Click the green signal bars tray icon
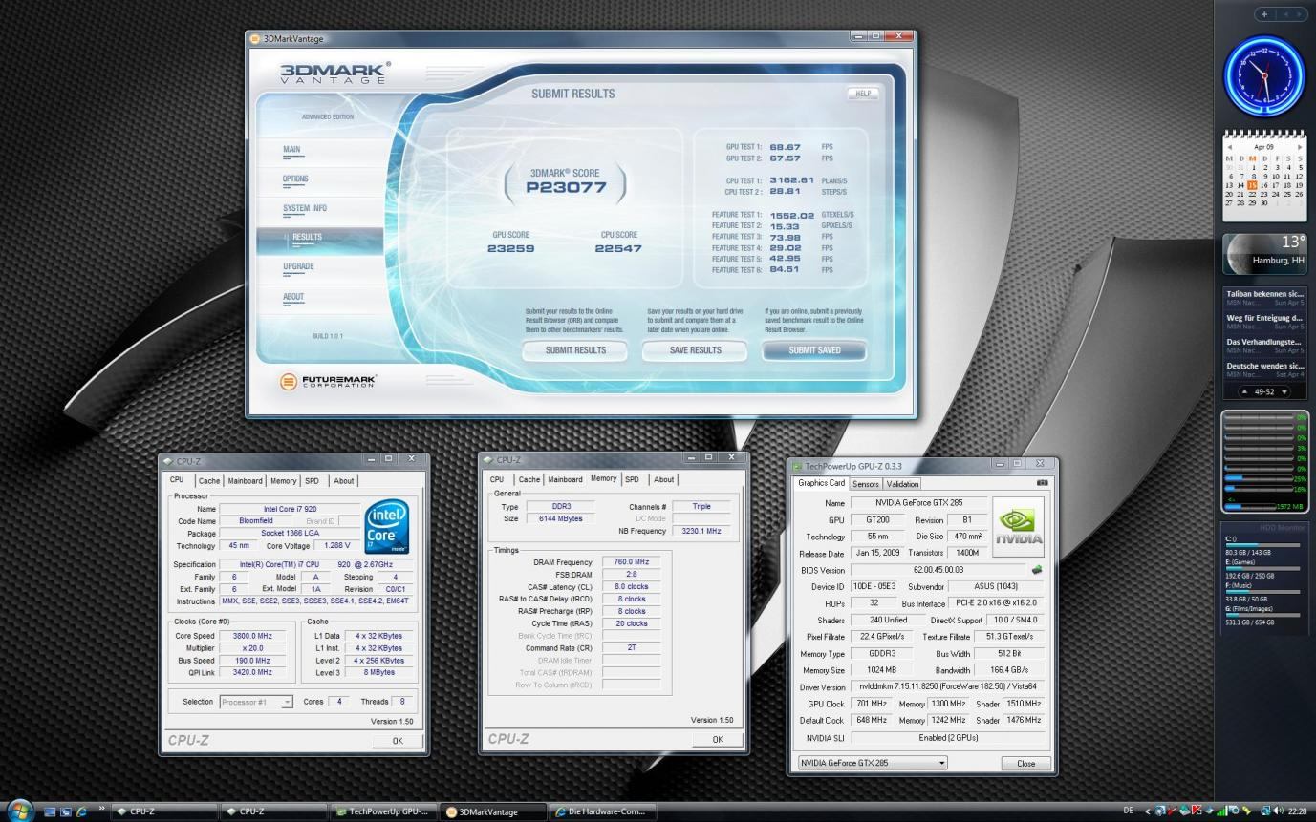Screen dimensions: 1316x822 pos(1222,812)
